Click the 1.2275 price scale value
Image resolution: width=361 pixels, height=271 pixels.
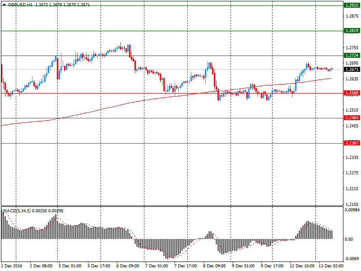tap(352, 173)
